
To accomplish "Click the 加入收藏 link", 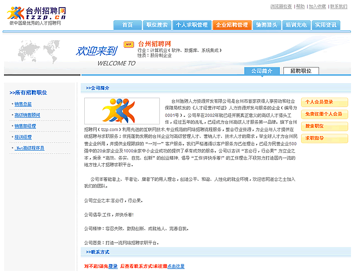I will 317,7.
